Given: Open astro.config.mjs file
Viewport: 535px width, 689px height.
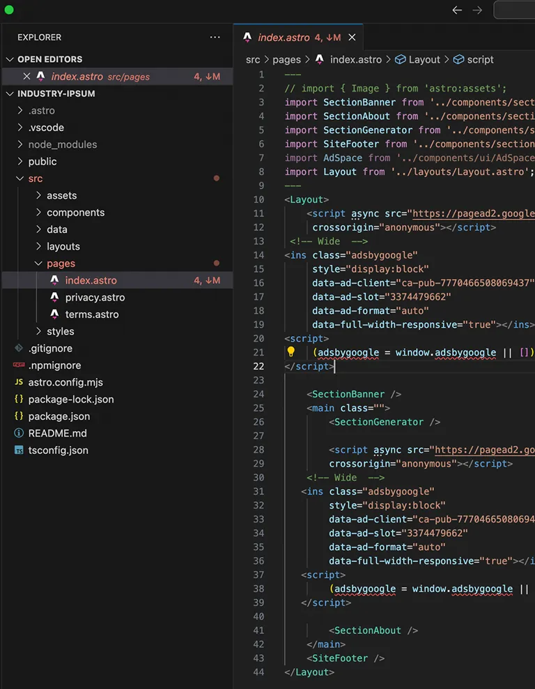Looking at the screenshot, I should point(65,382).
